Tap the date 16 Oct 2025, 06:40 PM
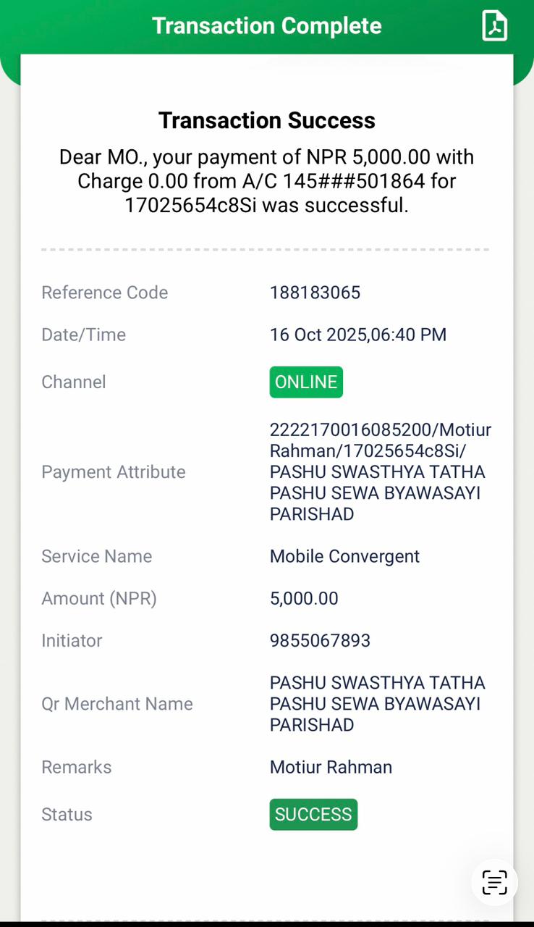Viewport: 534px width, 927px height. point(358,335)
